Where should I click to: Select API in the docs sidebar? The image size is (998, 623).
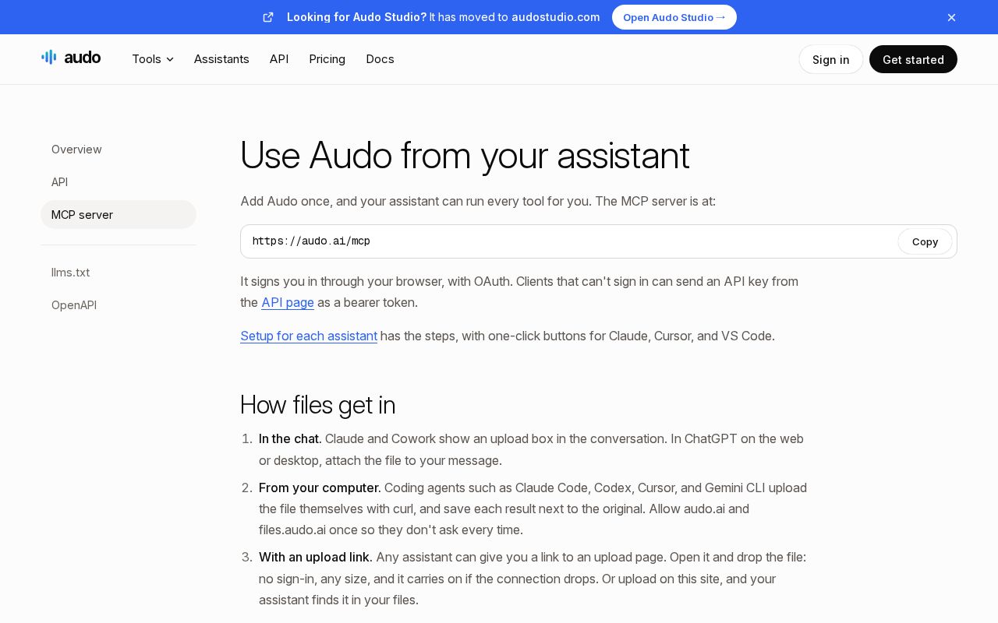pyautogui.click(x=119, y=182)
